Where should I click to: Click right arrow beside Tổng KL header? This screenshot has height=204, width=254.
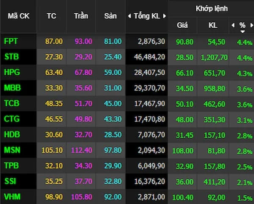[x=164, y=16]
